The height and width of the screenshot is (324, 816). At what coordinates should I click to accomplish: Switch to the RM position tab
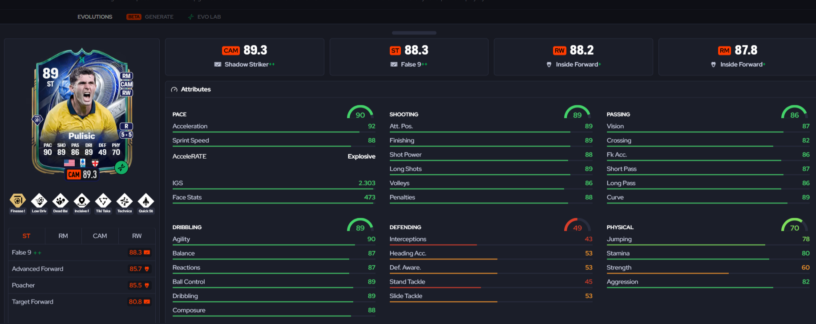(63, 236)
